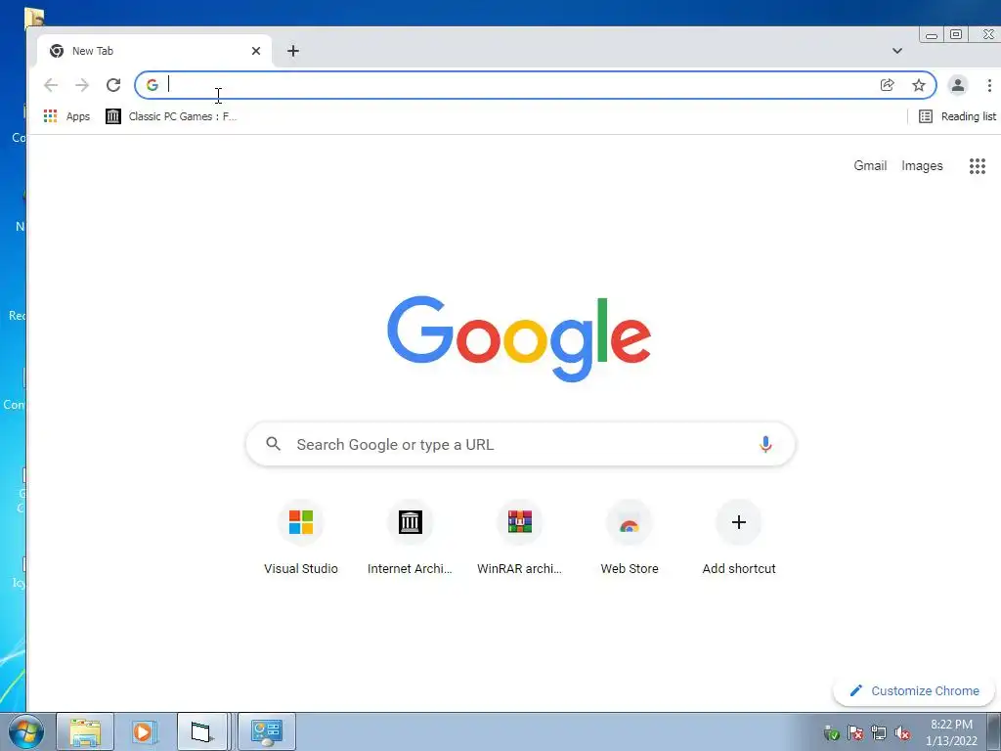Click the Control Panel taskbar button

[266, 731]
